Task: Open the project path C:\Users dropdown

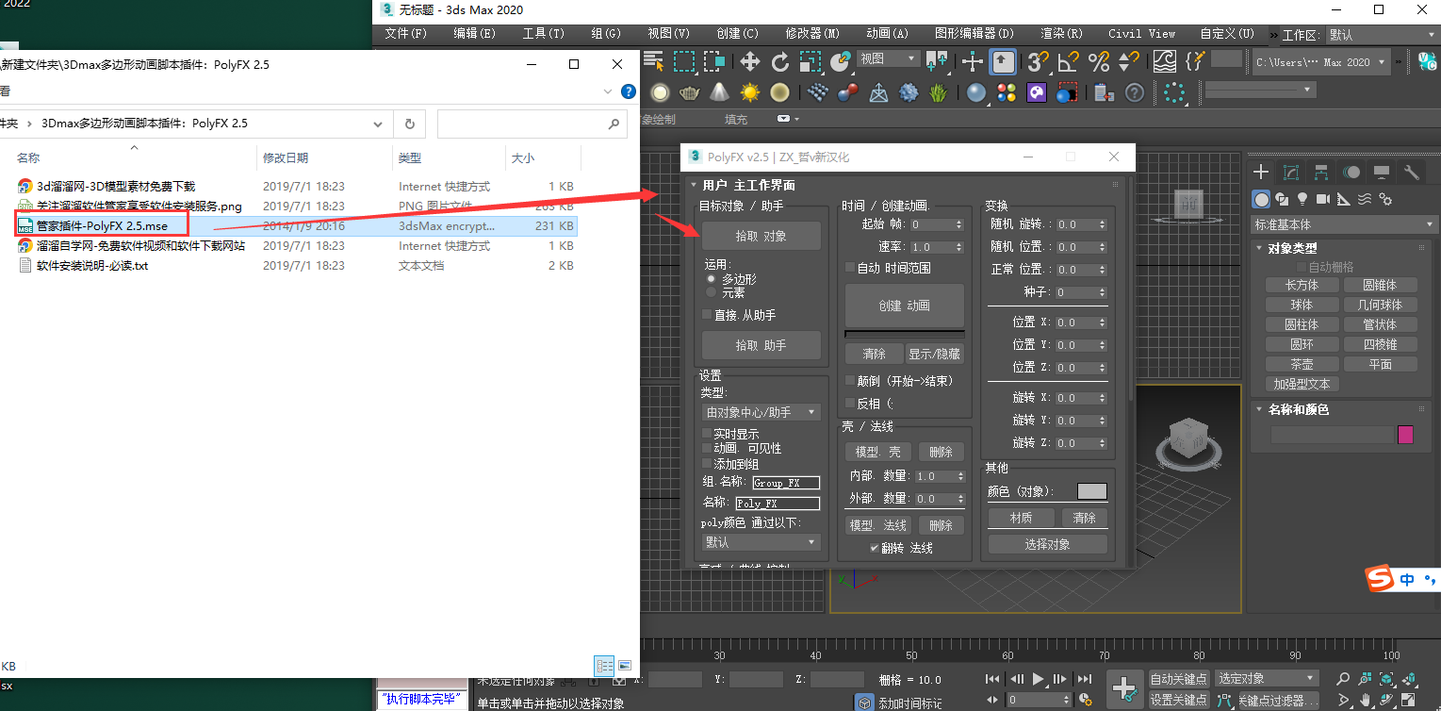Action: coord(1321,62)
